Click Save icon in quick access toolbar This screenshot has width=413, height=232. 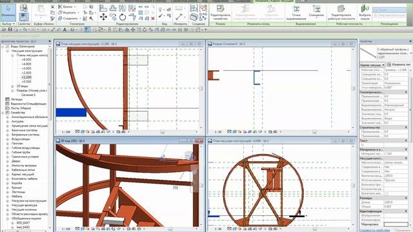tap(10, 30)
